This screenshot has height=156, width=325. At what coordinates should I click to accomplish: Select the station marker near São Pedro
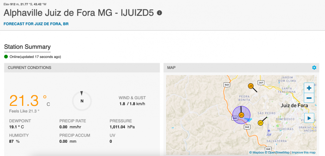260,123
